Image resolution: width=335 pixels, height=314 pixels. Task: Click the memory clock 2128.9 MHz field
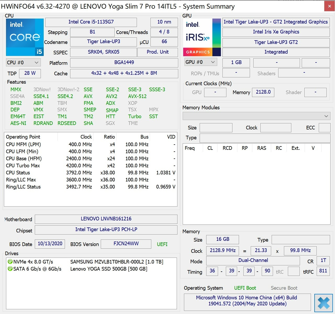pyautogui.click(x=222, y=251)
